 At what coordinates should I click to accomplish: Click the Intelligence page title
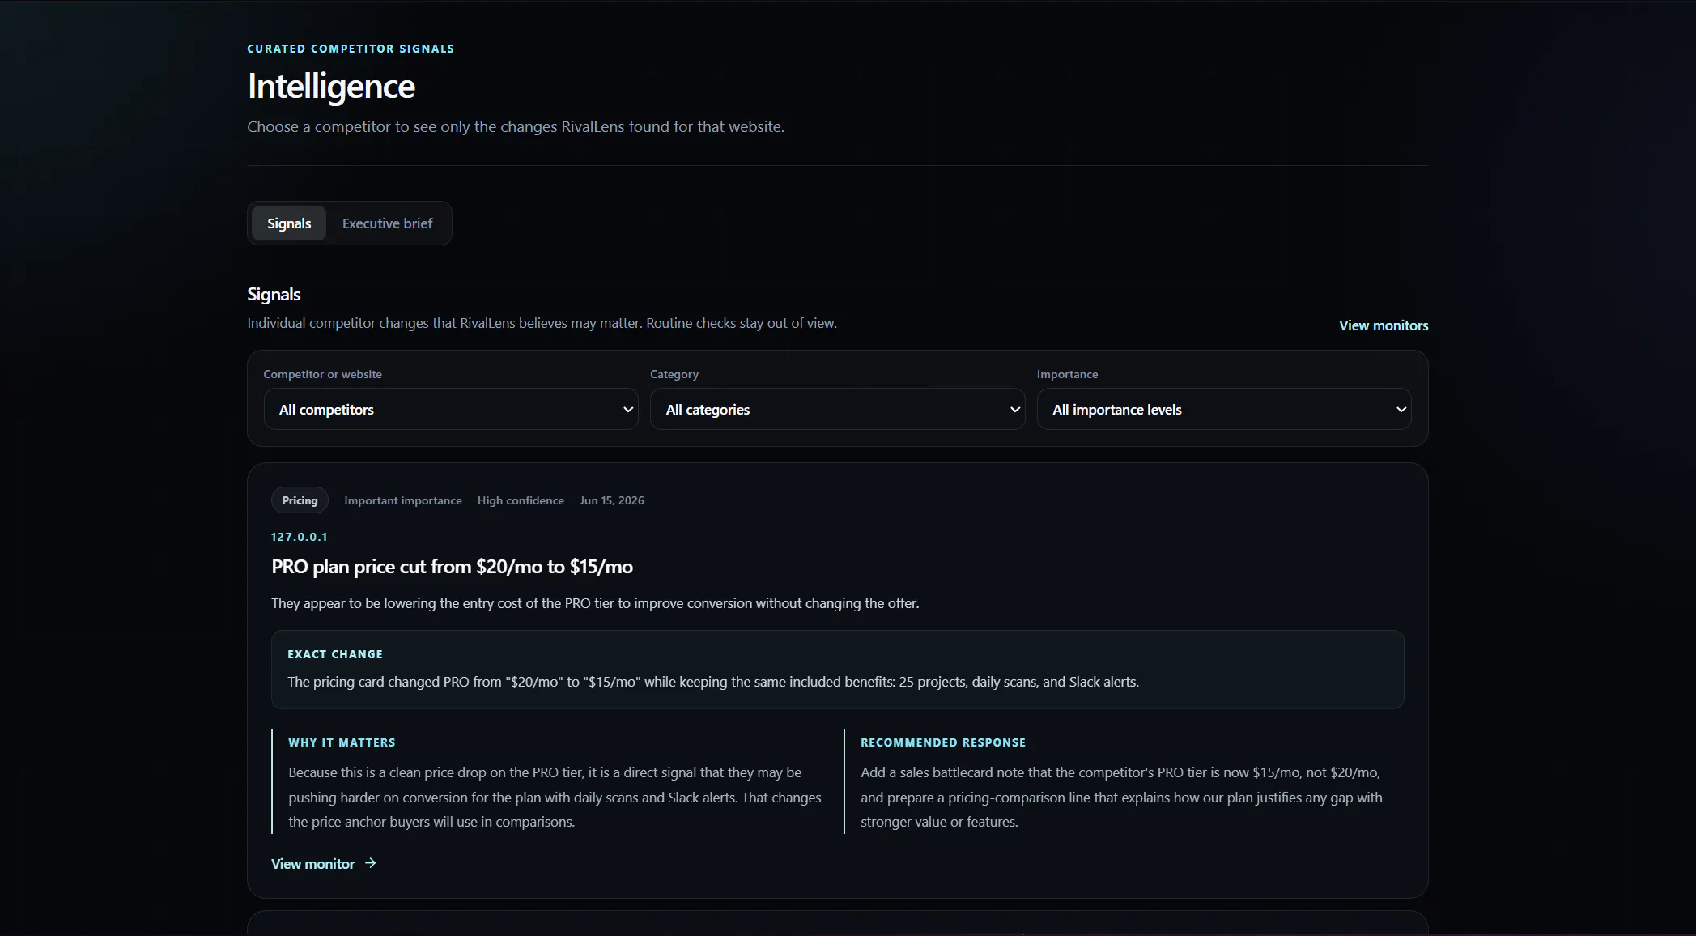(x=331, y=86)
